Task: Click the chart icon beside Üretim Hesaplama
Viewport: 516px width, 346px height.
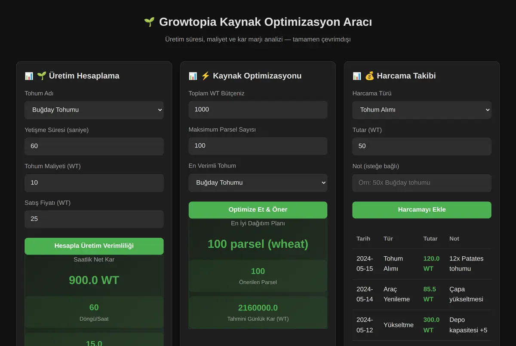Action: 29,76
